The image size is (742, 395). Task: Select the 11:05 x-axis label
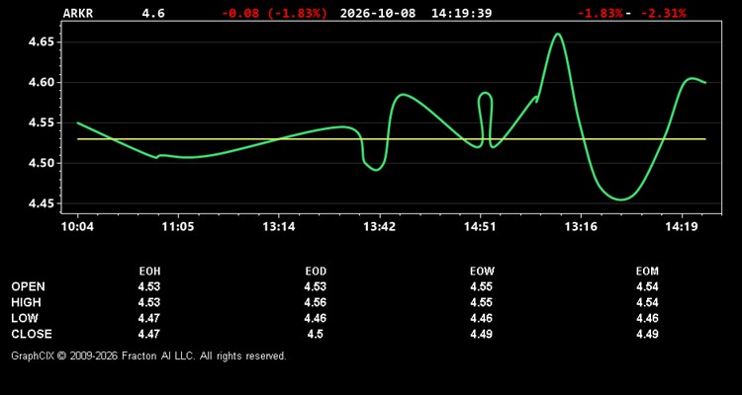(178, 227)
